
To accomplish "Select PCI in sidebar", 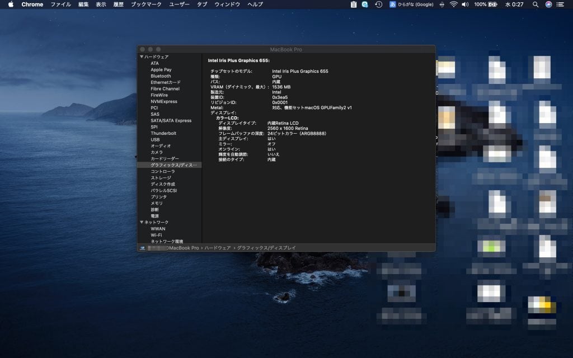I will pos(154,108).
